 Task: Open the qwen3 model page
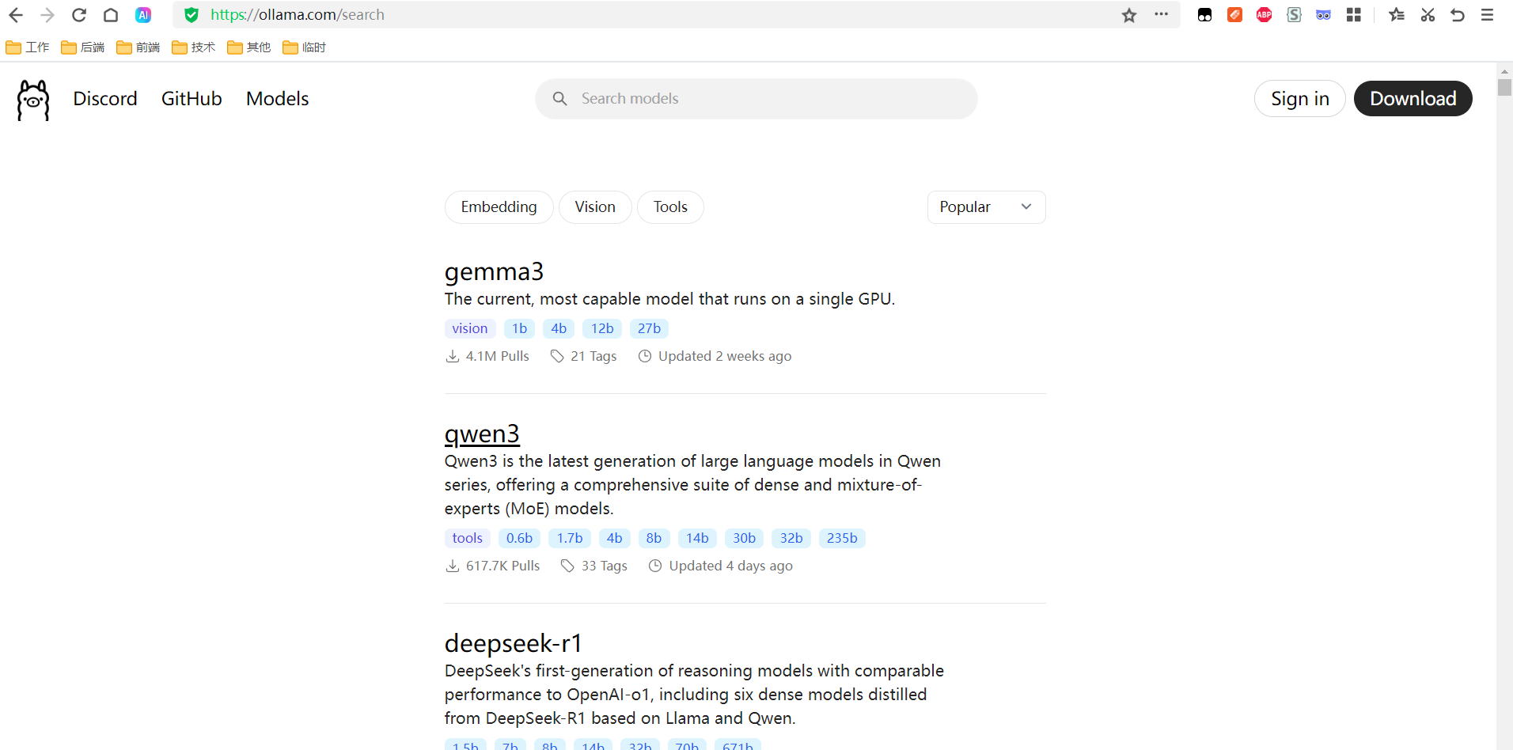(x=482, y=434)
